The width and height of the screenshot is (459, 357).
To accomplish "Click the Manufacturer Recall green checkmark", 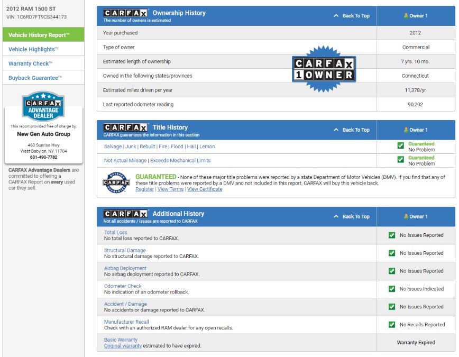I will 392,325.
